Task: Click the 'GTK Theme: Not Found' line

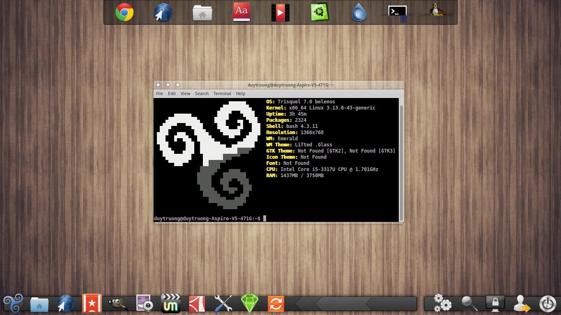Action: [x=331, y=151]
